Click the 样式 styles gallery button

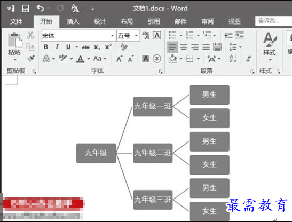tap(270, 46)
